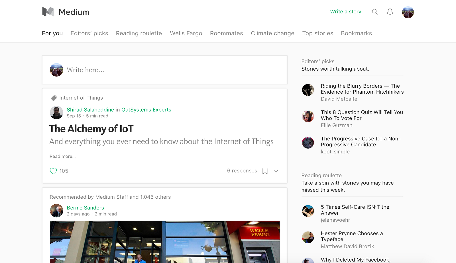Click Recommended by Medium Staff and 1,045 others
Screen dimensions: 456x263
110,197
